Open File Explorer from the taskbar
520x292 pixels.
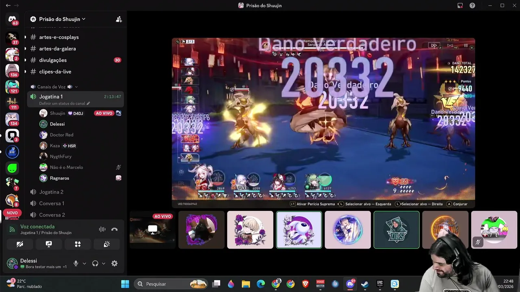pyautogui.click(x=246, y=284)
